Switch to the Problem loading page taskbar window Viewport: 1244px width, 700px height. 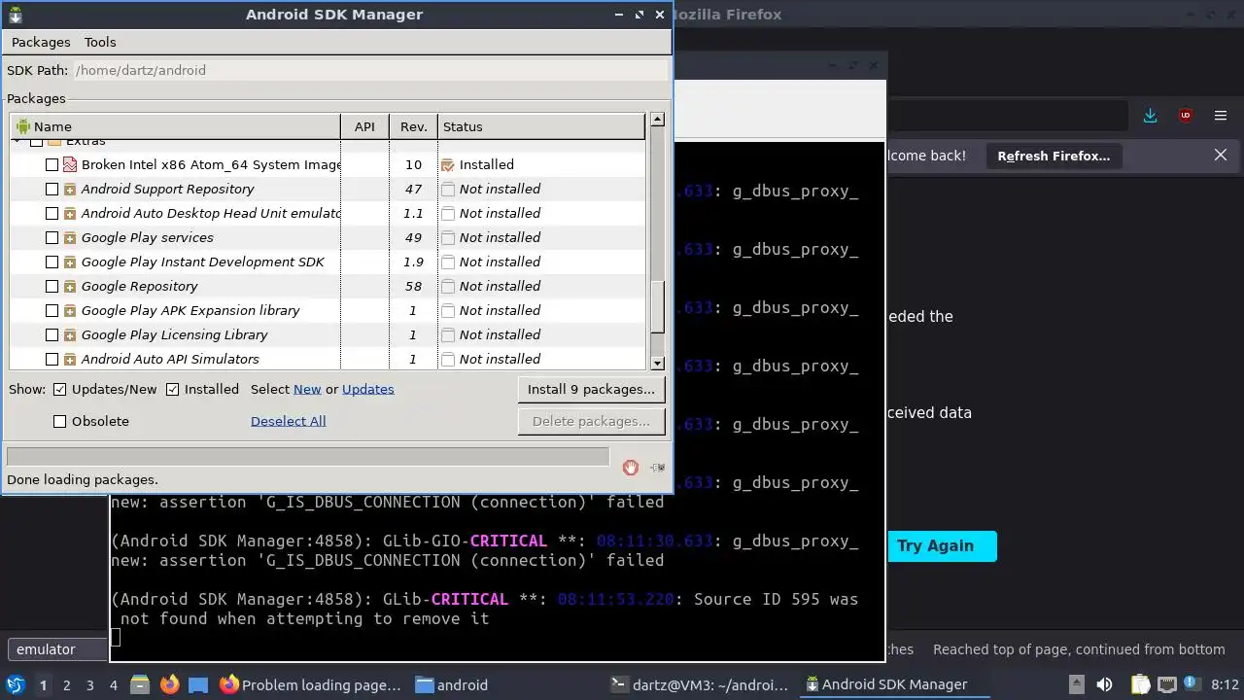point(311,685)
